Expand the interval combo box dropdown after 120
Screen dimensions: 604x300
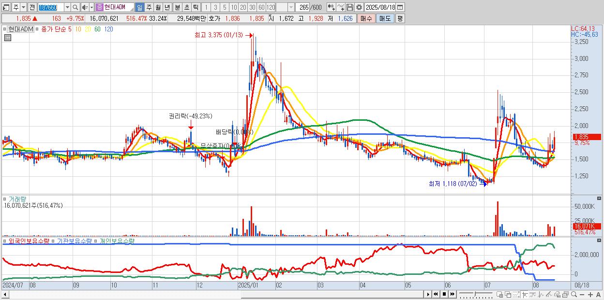click(x=291, y=7)
